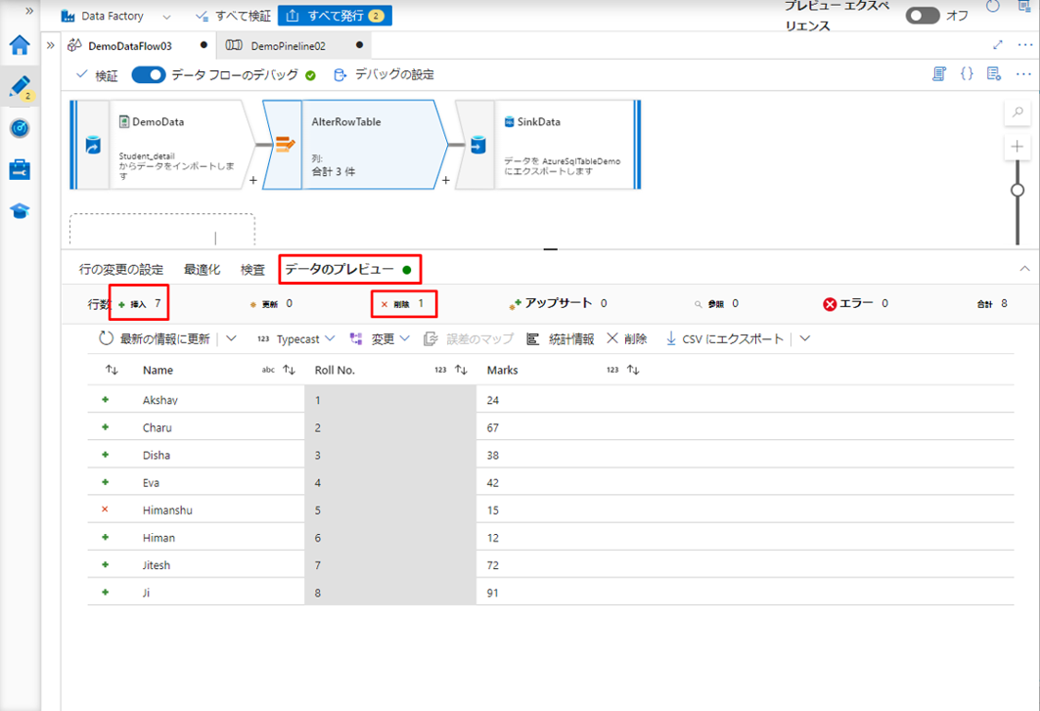Open dropdown next to 最新の情報に更新
Screen dimensions: 1040x711
pyautogui.click(x=231, y=338)
